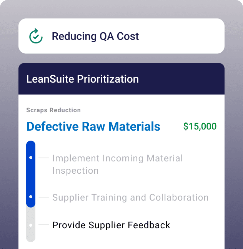Screen dimensions: 243x249
Task: Select the Provide Supplier Feedback step text
Action: pyautogui.click(x=111, y=225)
